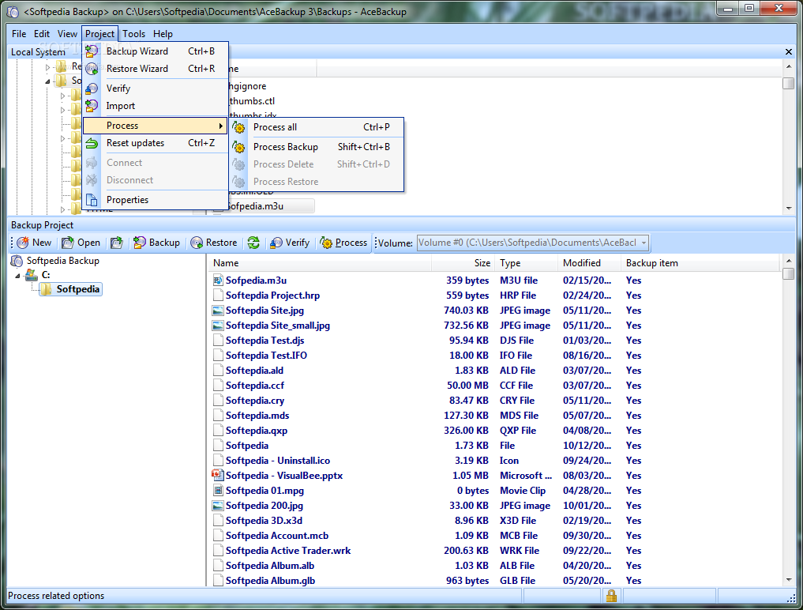The width and height of the screenshot is (803, 610).
Task: Select Softepdia.qxp file name
Action: [257, 431]
